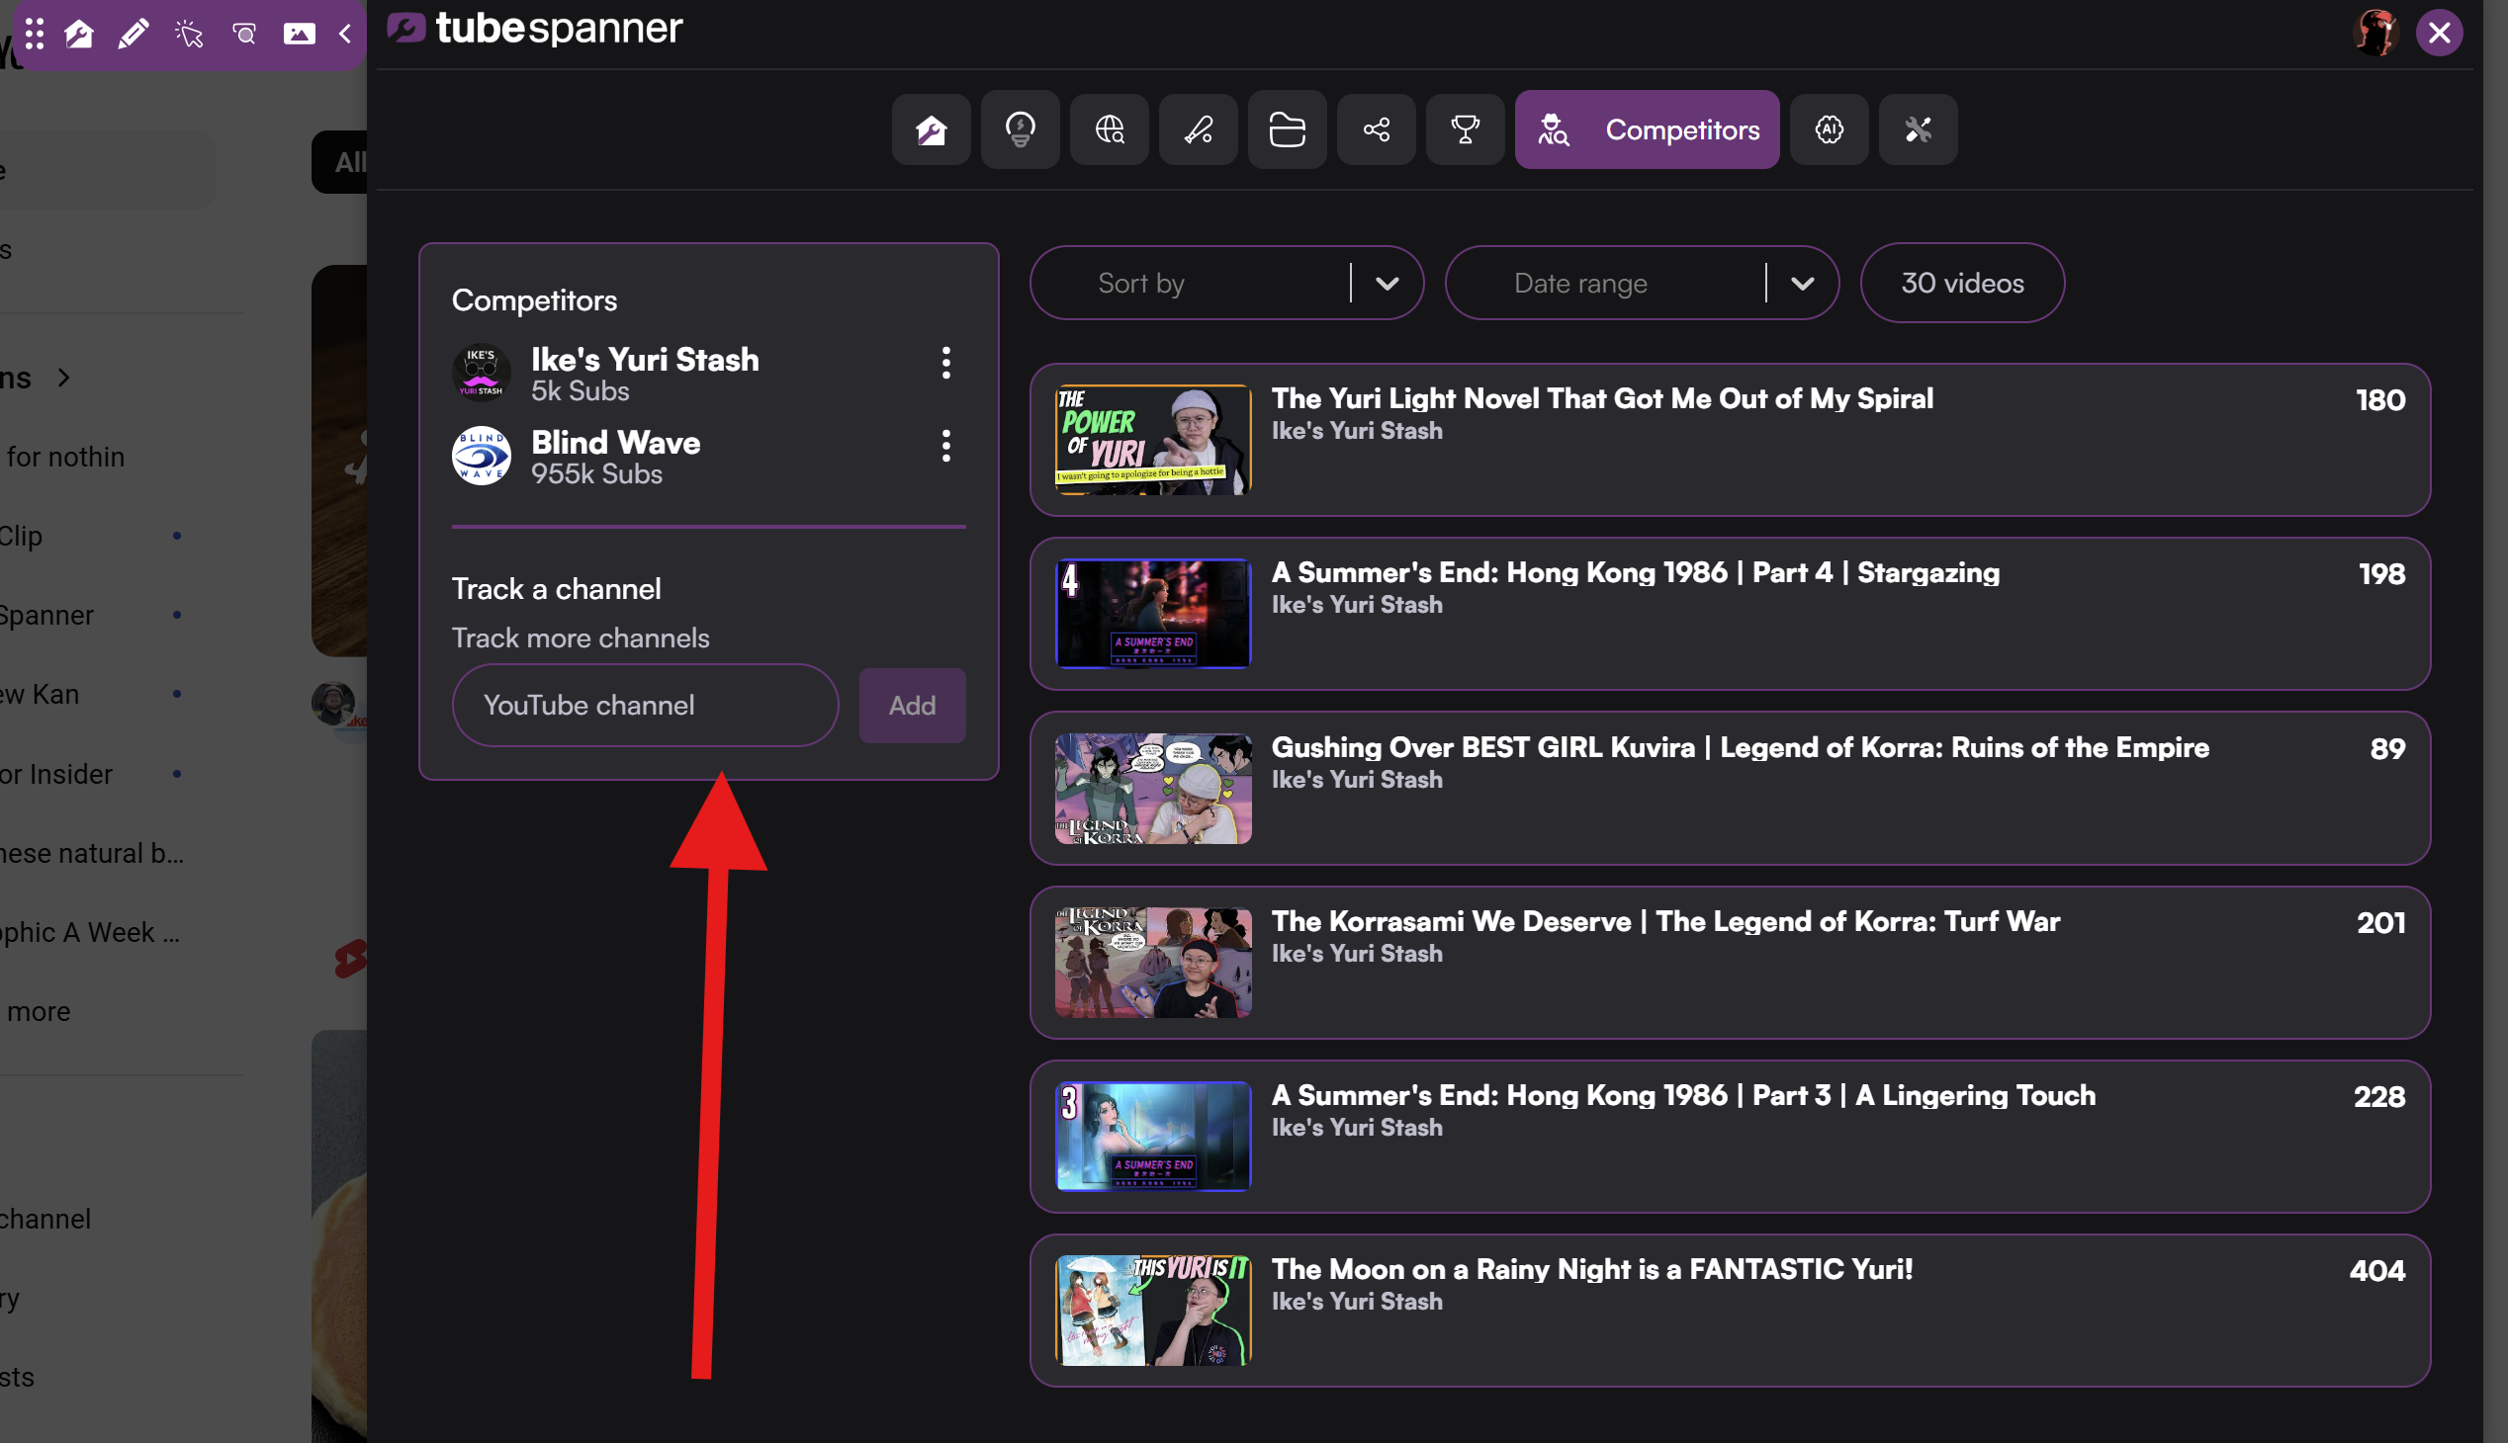Screen dimensions: 2508x1443
Task: Open the lightbulb ideas tab
Action: coord(1020,129)
